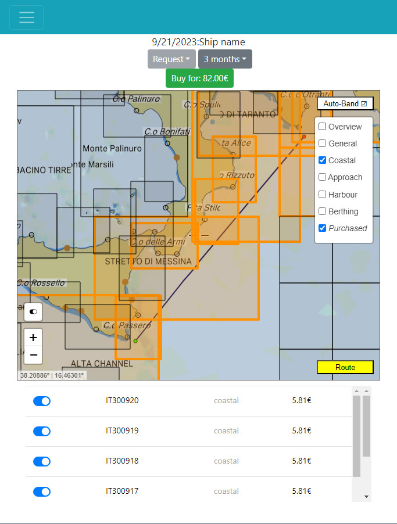The image size is (397, 524).
Task: Zoom out on the map
Action: pyautogui.click(x=33, y=355)
